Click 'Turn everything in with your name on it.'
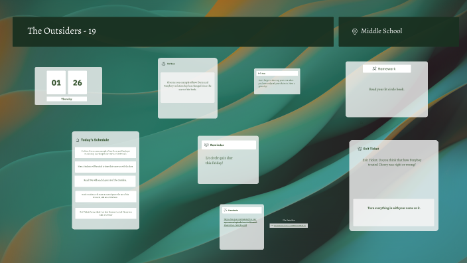 click(394, 208)
